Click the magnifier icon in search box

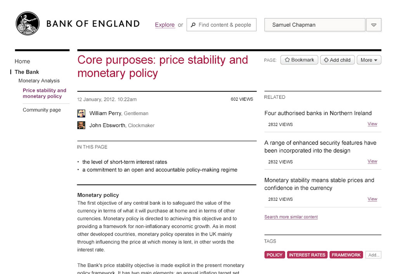pyautogui.click(x=193, y=25)
